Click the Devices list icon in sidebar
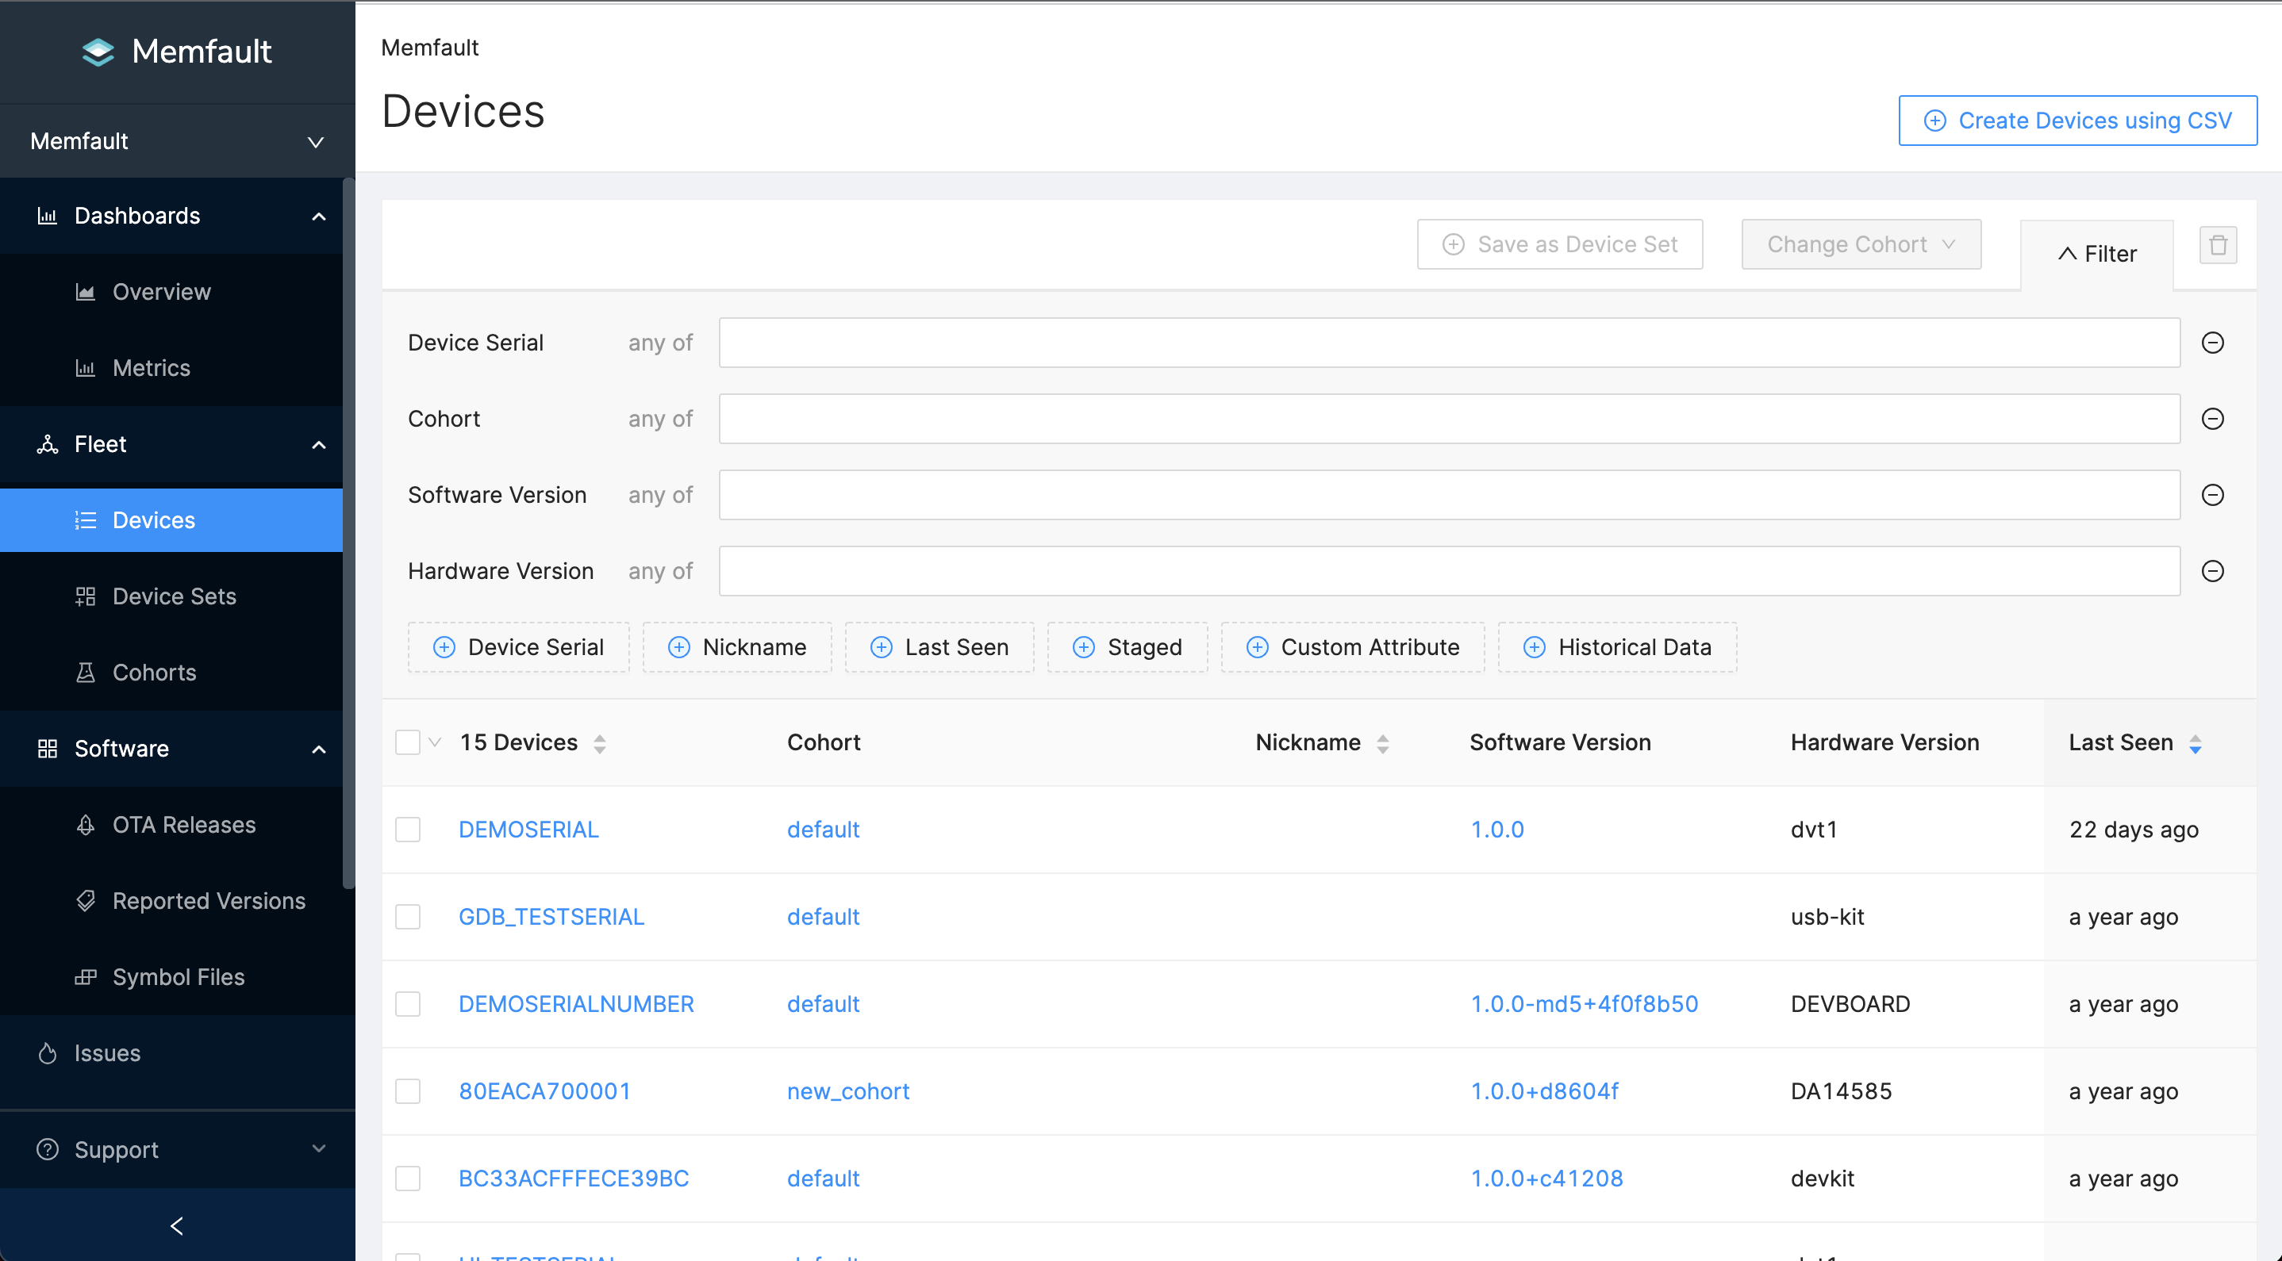This screenshot has height=1261, width=2282. pyautogui.click(x=85, y=521)
